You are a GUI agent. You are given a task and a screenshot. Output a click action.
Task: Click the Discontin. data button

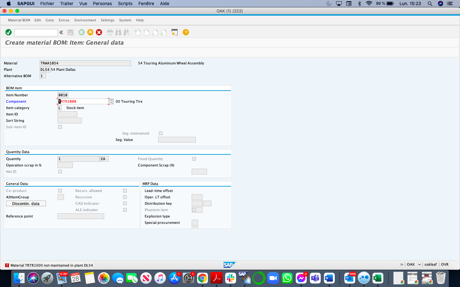point(26,203)
